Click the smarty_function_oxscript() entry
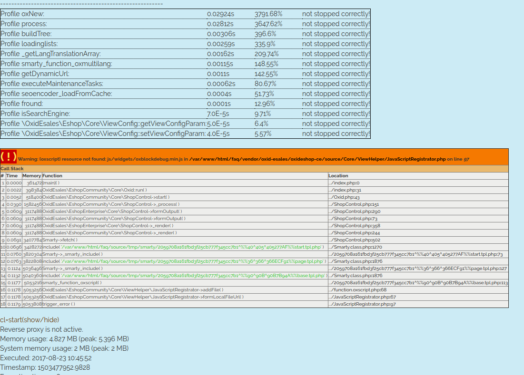Image resolution: width=524 pixels, height=375 pixels. point(72,283)
